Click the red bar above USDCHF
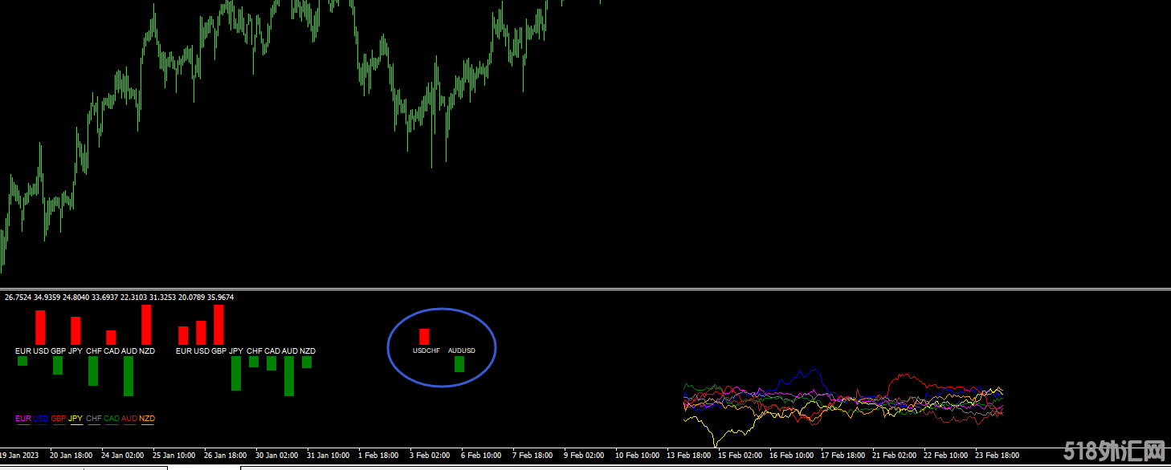 (424, 337)
